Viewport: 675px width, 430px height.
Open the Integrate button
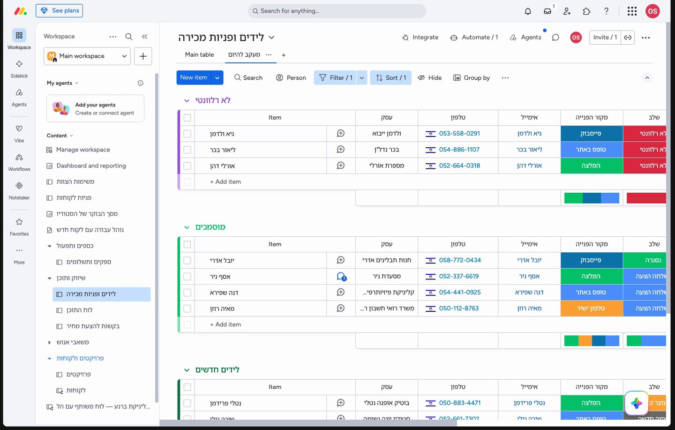pos(420,38)
